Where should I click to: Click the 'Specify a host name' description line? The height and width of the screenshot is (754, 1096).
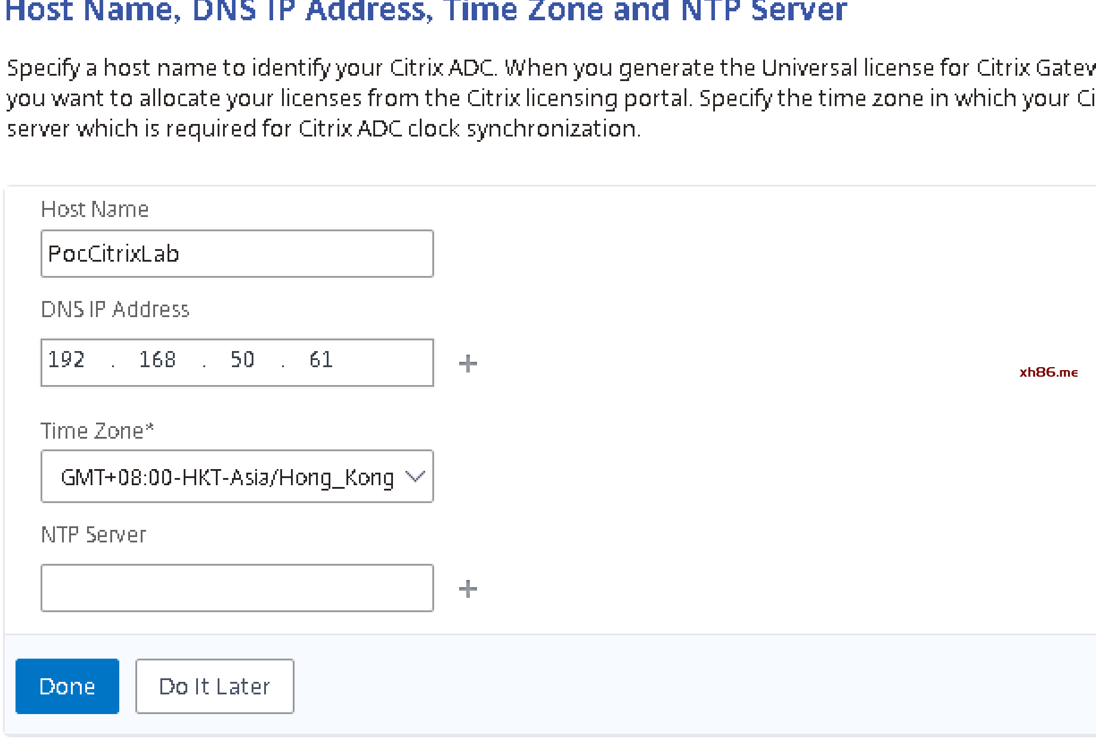pyautogui.click(x=549, y=68)
